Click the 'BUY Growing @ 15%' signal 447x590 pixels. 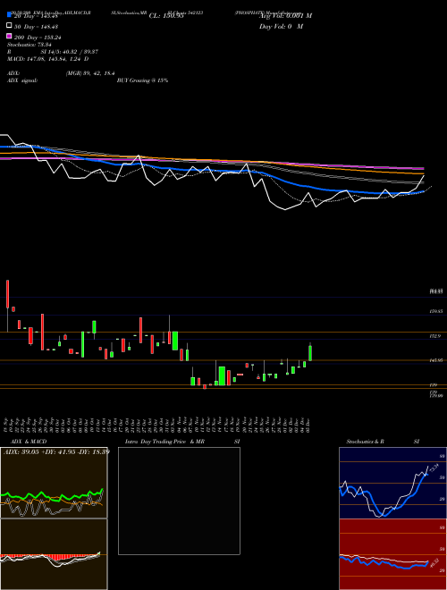(142, 80)
